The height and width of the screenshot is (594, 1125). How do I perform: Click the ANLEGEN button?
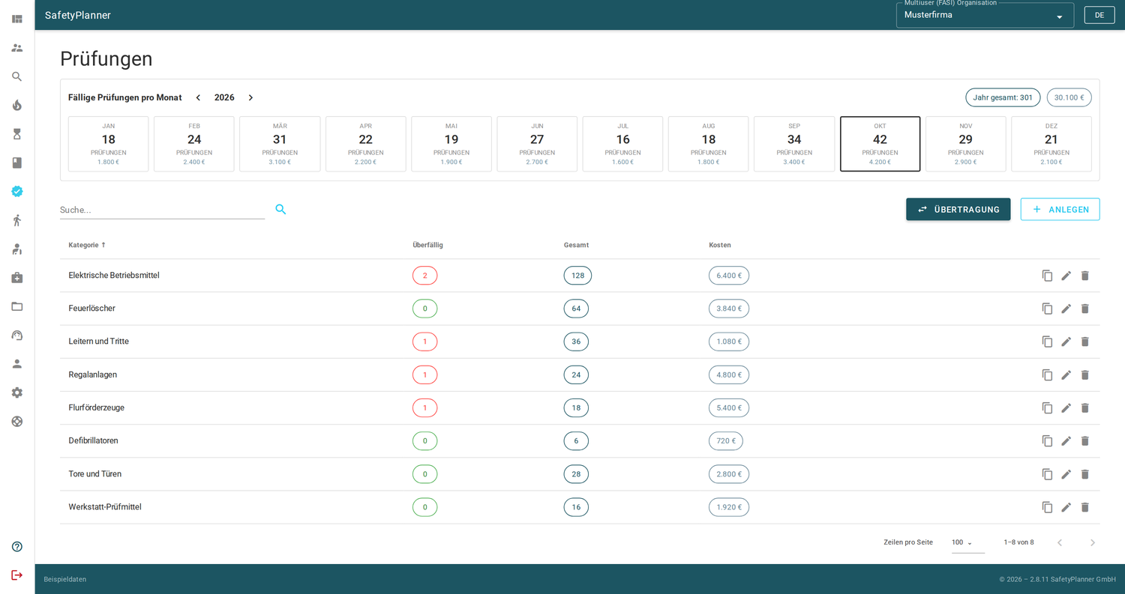(x=1060, y=209)
